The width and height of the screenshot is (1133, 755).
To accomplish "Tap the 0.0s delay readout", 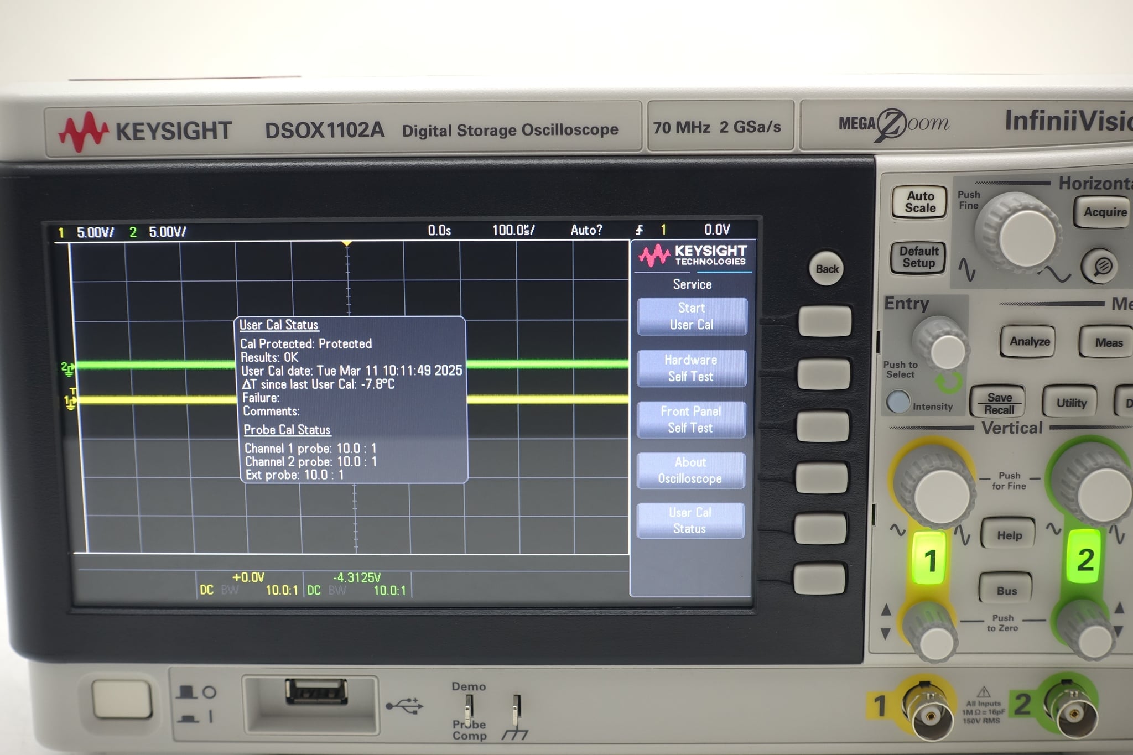I will pos(439,230).
